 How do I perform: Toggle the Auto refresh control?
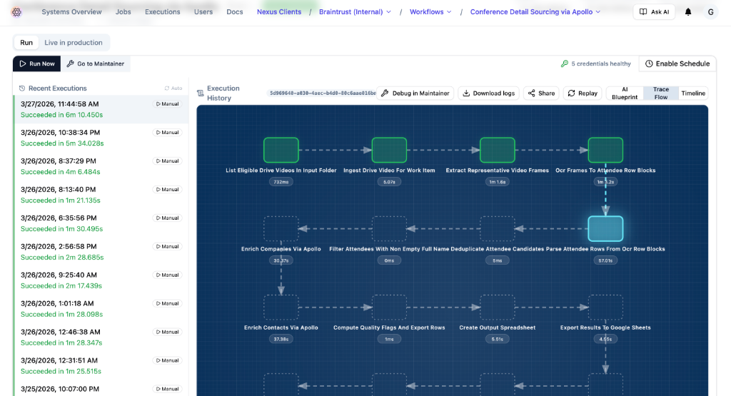coord(173,88)
